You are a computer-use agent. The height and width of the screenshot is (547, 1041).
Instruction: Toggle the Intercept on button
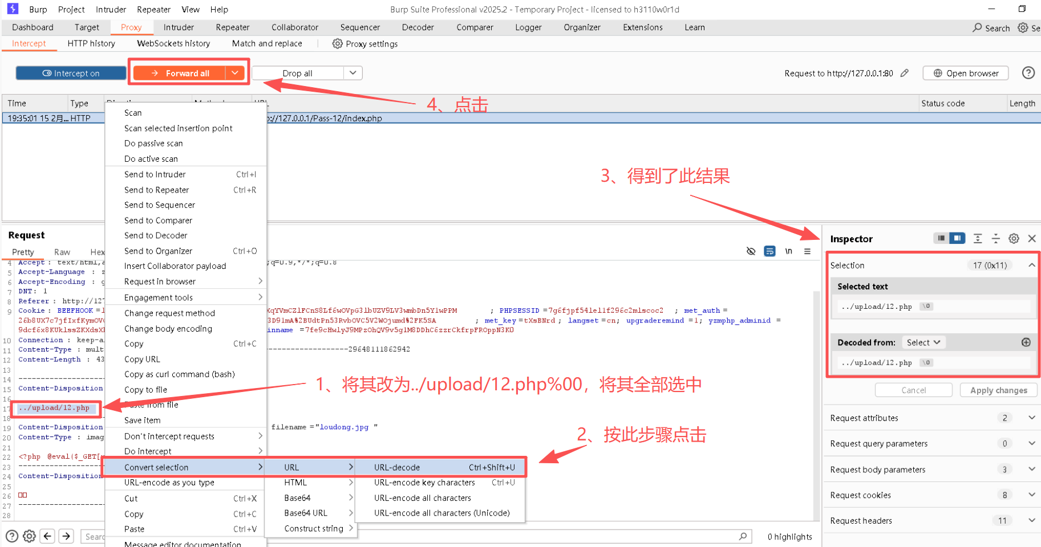(71, 73)
